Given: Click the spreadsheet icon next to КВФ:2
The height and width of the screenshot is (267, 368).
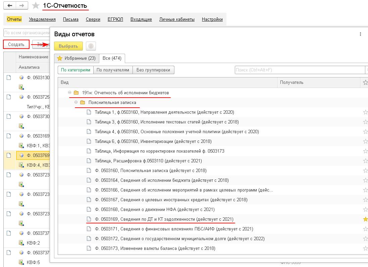Looking at the screenshot, I should (21, 243).
